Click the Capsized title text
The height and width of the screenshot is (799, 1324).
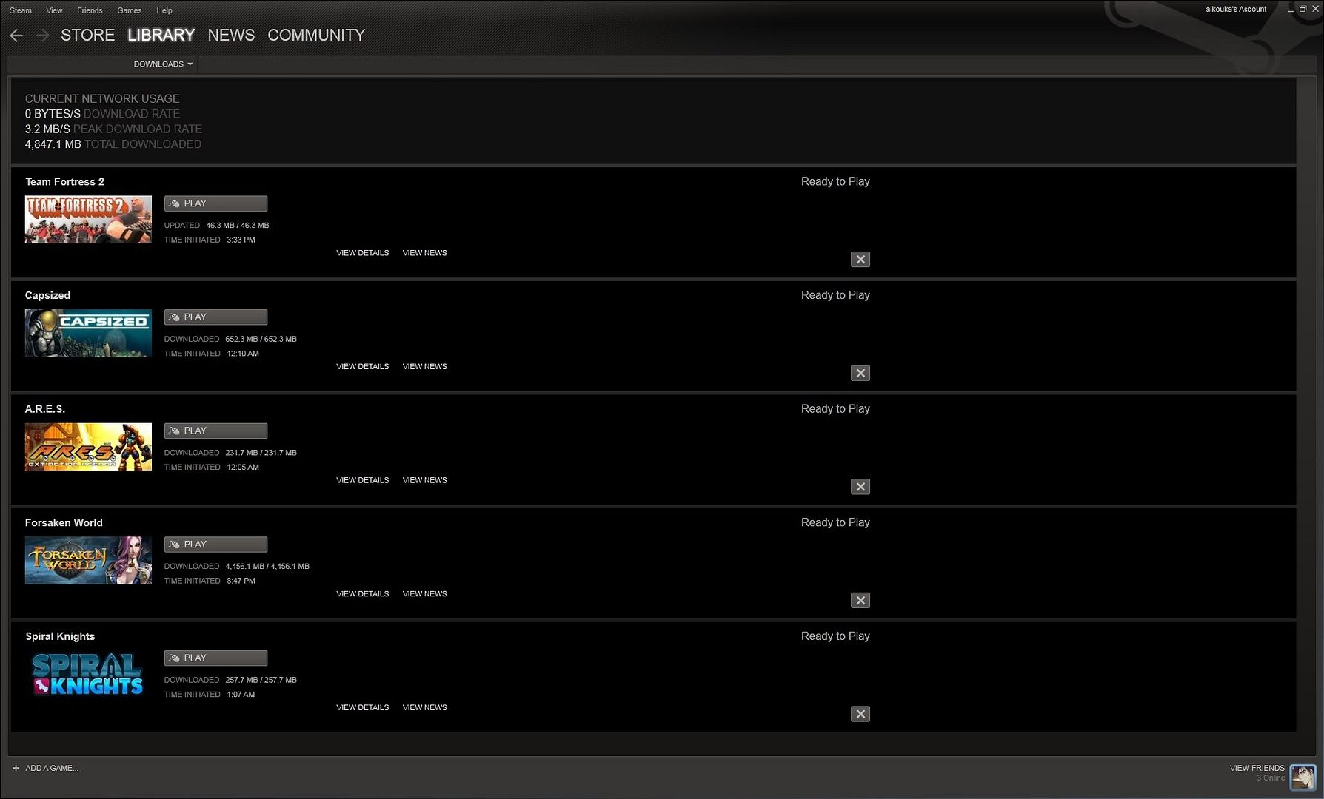(x=47, y=295)
